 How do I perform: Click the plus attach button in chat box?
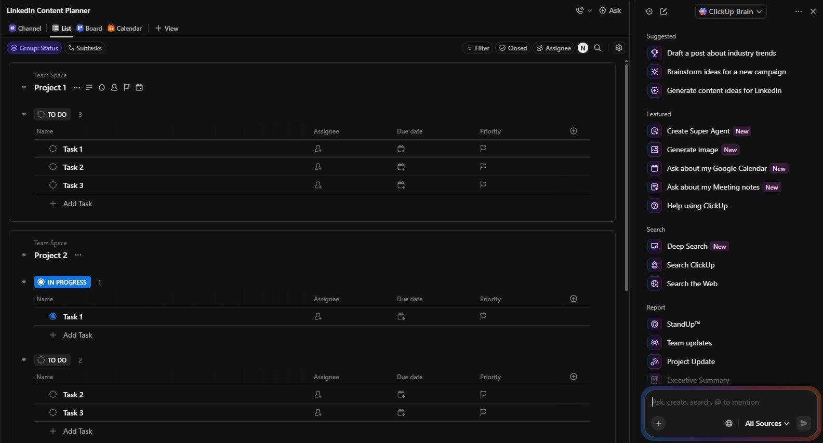(658, 423)
